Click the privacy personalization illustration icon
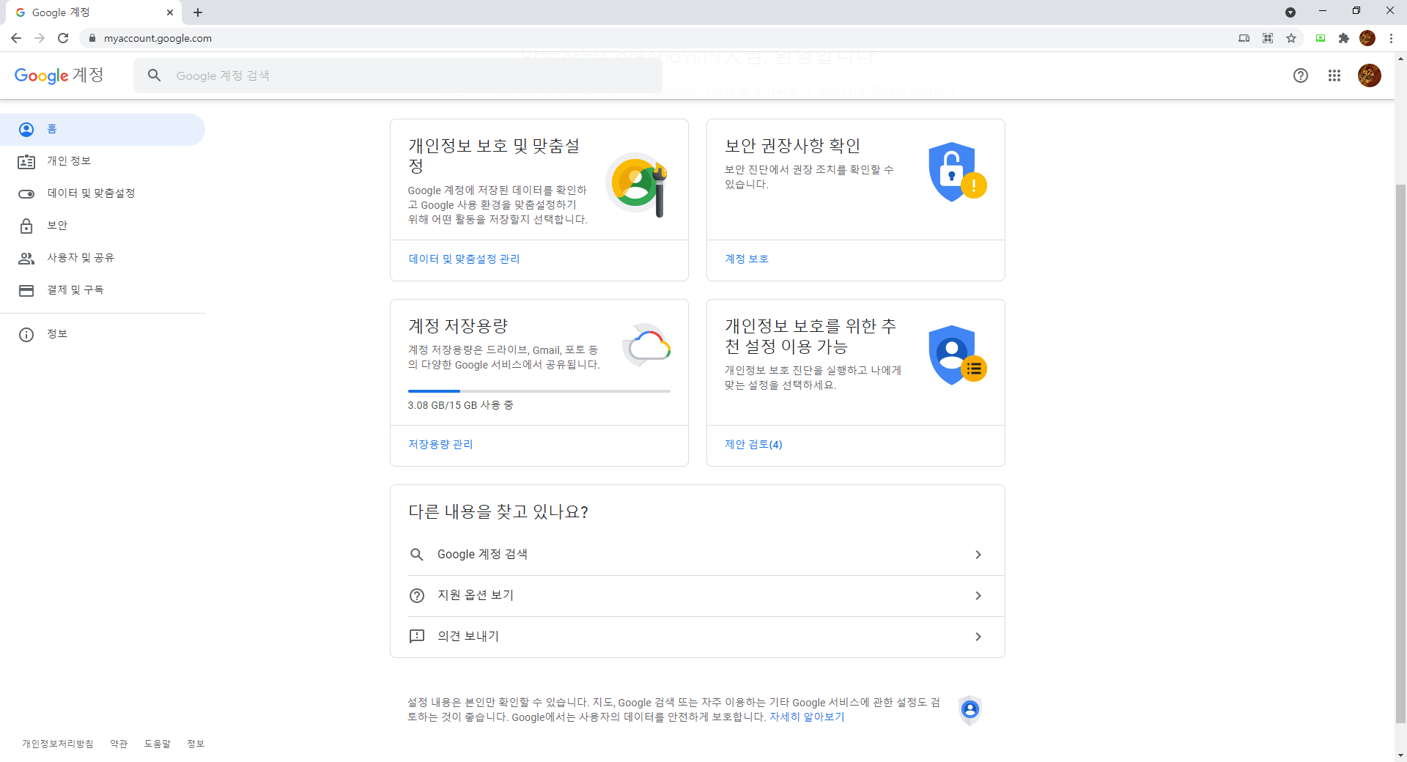The width and height of the screenshot is (1407, 762). [638, 185]
